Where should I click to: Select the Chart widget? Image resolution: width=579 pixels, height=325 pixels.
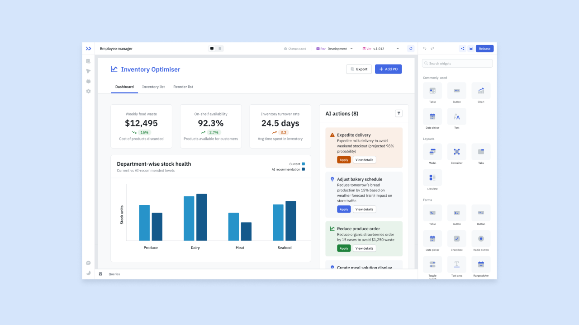481,91
